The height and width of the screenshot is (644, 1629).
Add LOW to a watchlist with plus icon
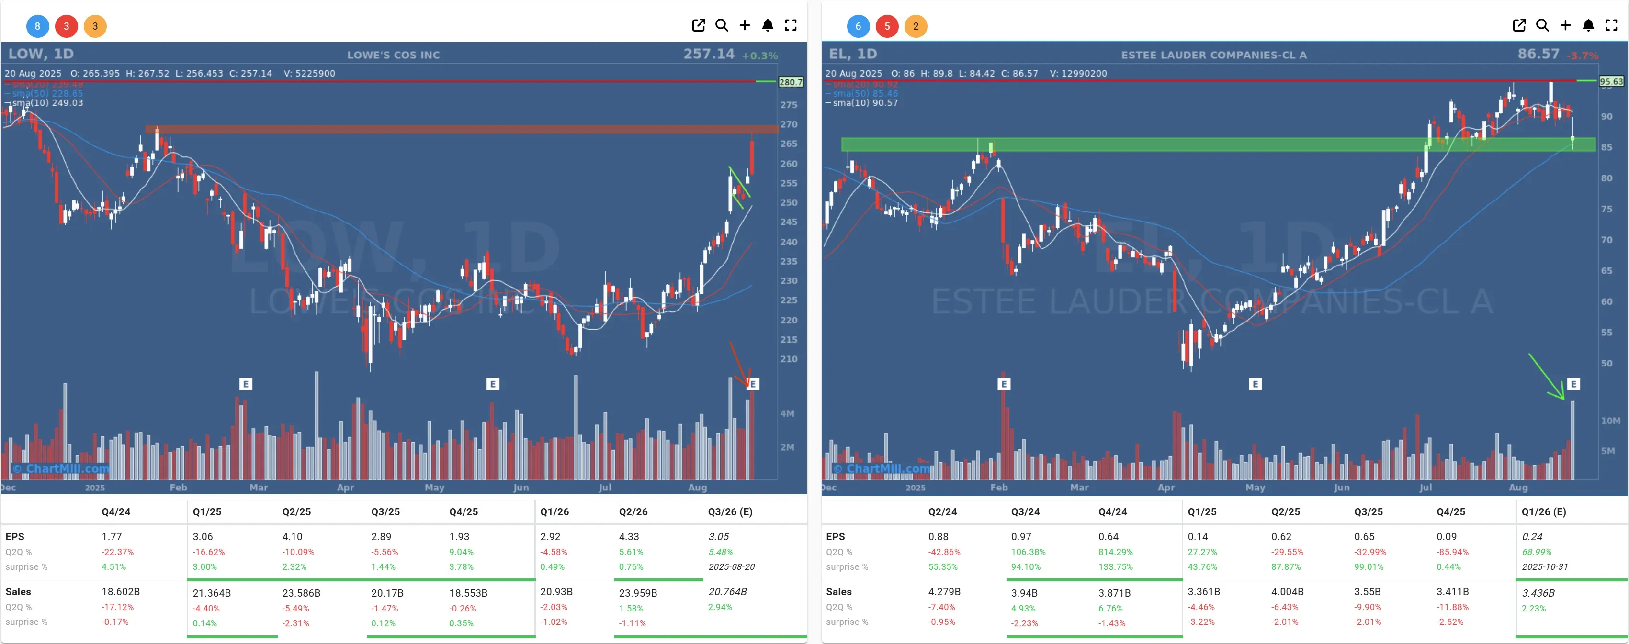pyautogui.click(x=744, y=25)
